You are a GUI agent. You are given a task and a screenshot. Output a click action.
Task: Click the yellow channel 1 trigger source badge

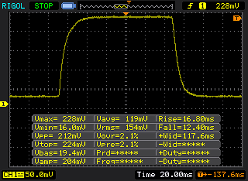[x=203, y=6]
